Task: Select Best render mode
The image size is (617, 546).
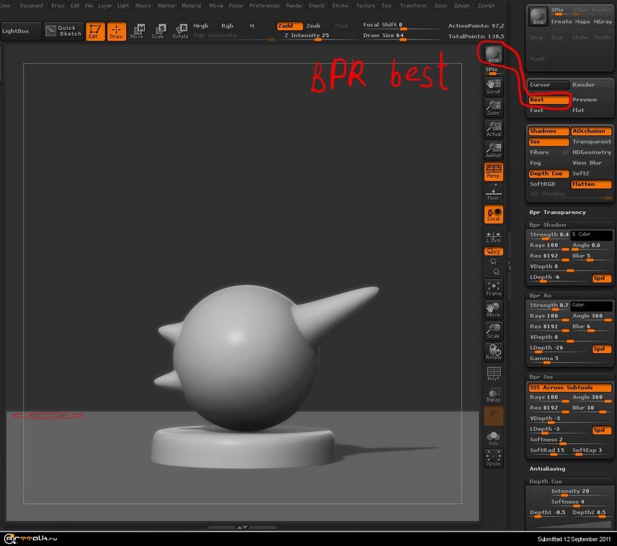Action: 549,100
